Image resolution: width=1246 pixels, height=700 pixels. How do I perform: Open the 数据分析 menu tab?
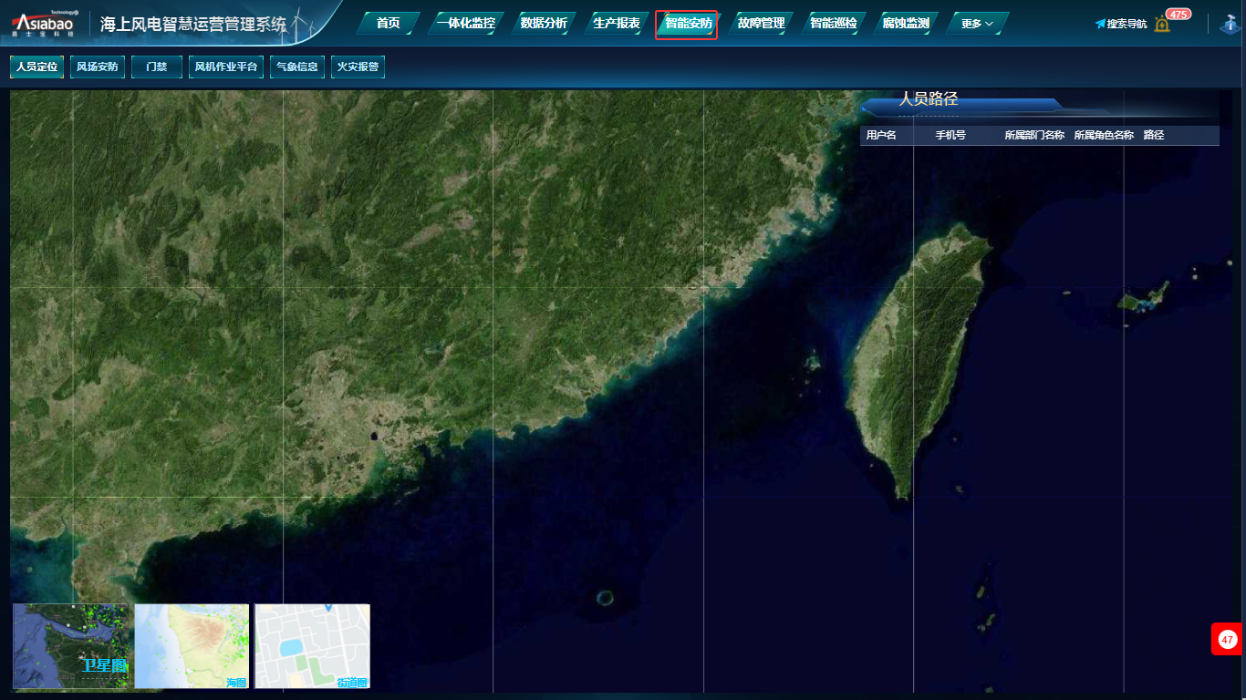click(x=544, y=24)
